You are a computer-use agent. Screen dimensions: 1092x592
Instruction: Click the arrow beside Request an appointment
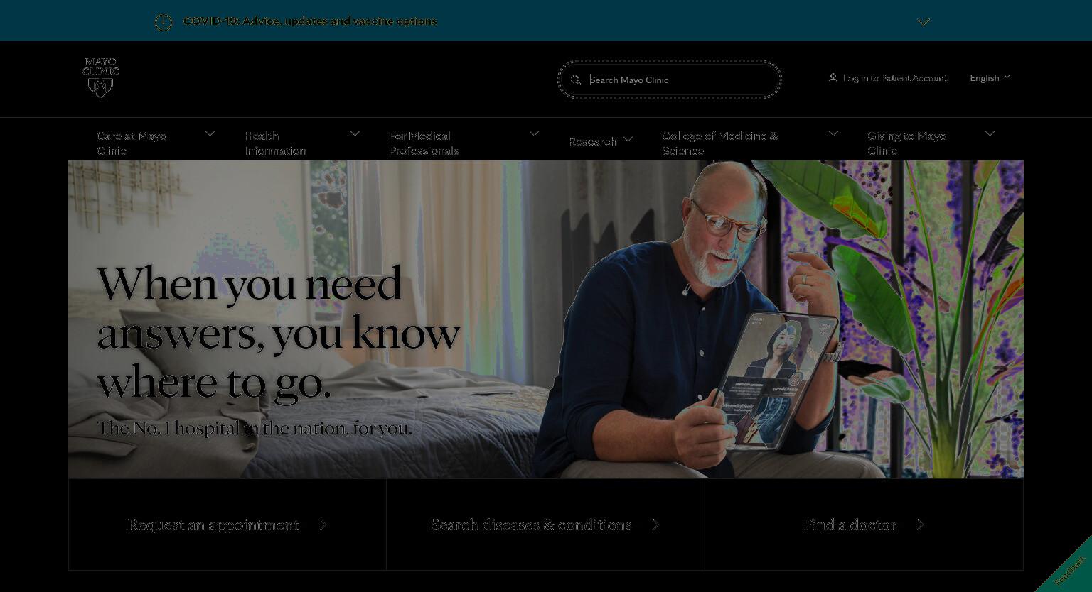[323, 525]
